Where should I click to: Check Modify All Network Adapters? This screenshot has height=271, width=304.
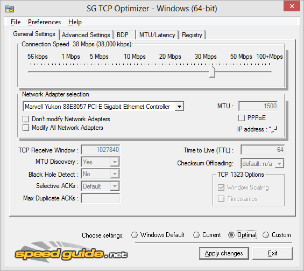(x=26, y=128)
